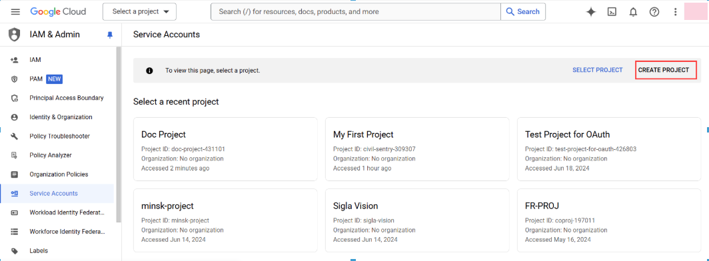Select the My First Project card
709x261 pixels.
pos(417,149)
